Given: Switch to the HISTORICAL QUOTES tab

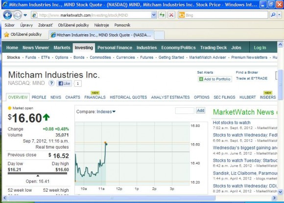Looking at the screenshot, I should click(x=128, y=97).
